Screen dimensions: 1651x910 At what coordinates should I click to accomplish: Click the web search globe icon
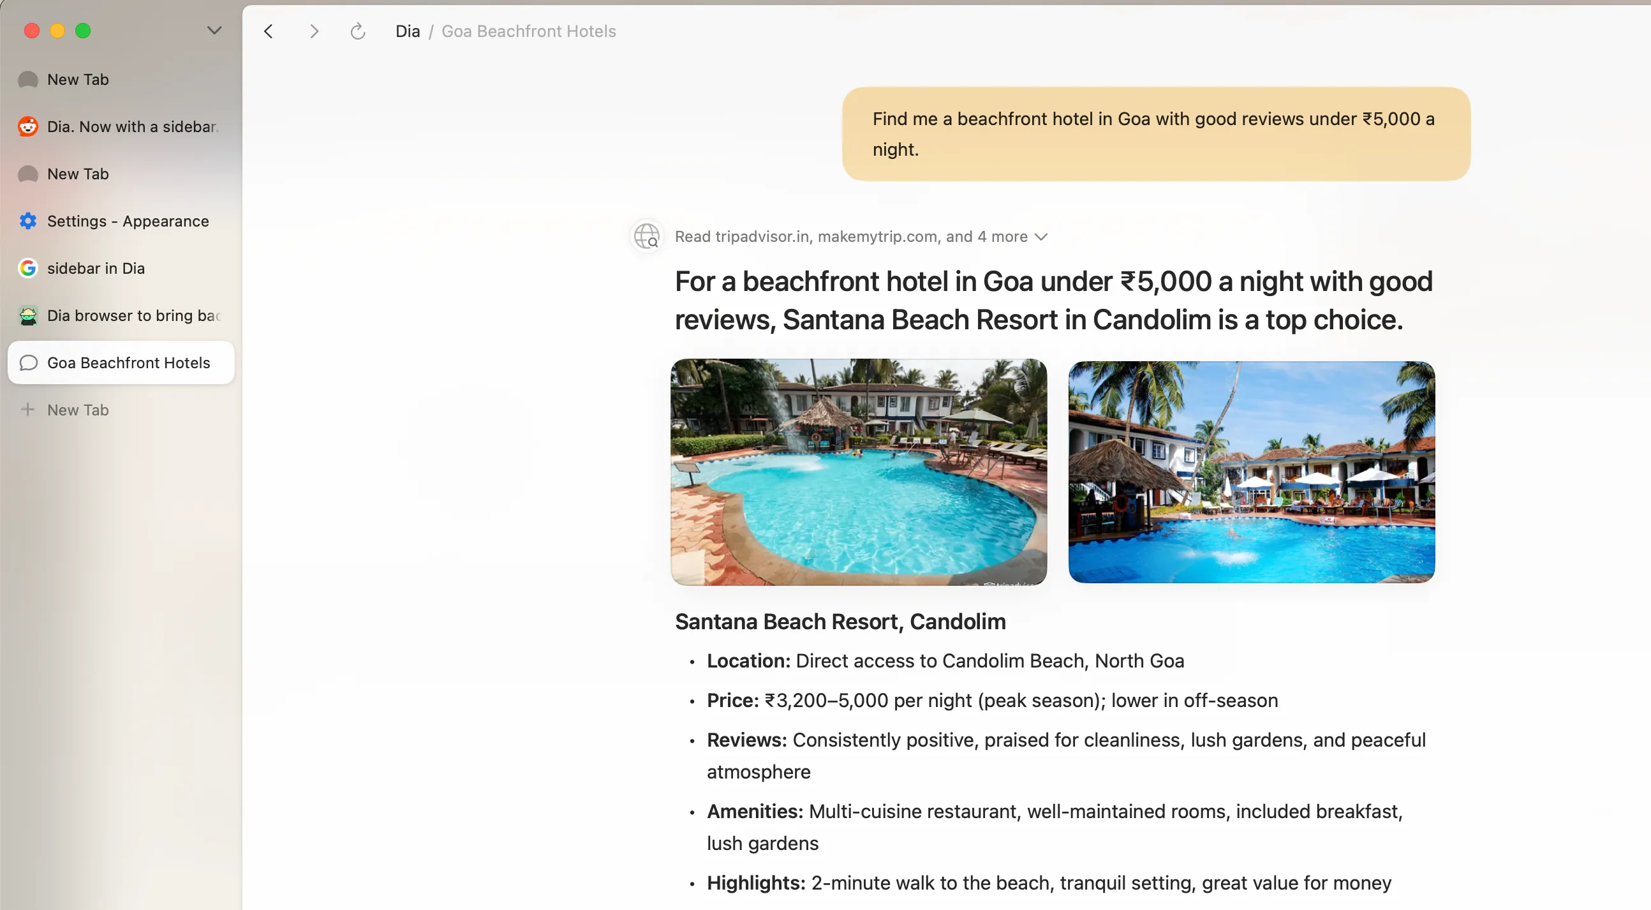coord(647,237)
